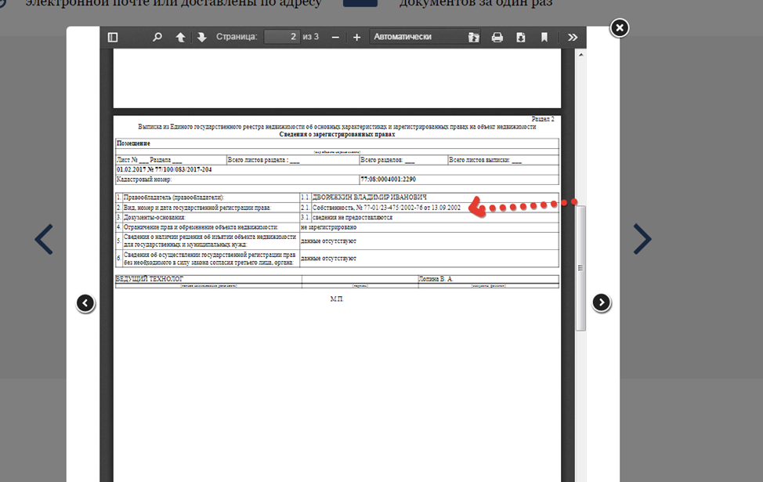This screenshot has width=763, height=482.
Task: Download the PDF document
Action: (x=521, y=37)
